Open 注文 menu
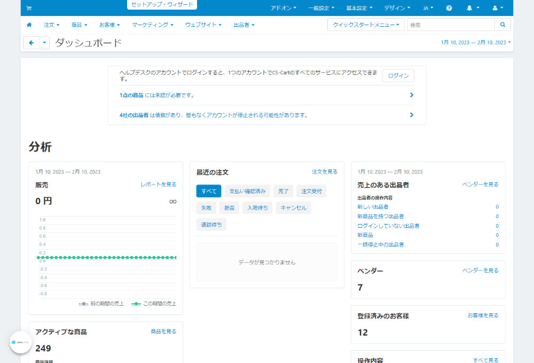Screen dimensions: 534x363 point(51,25)
